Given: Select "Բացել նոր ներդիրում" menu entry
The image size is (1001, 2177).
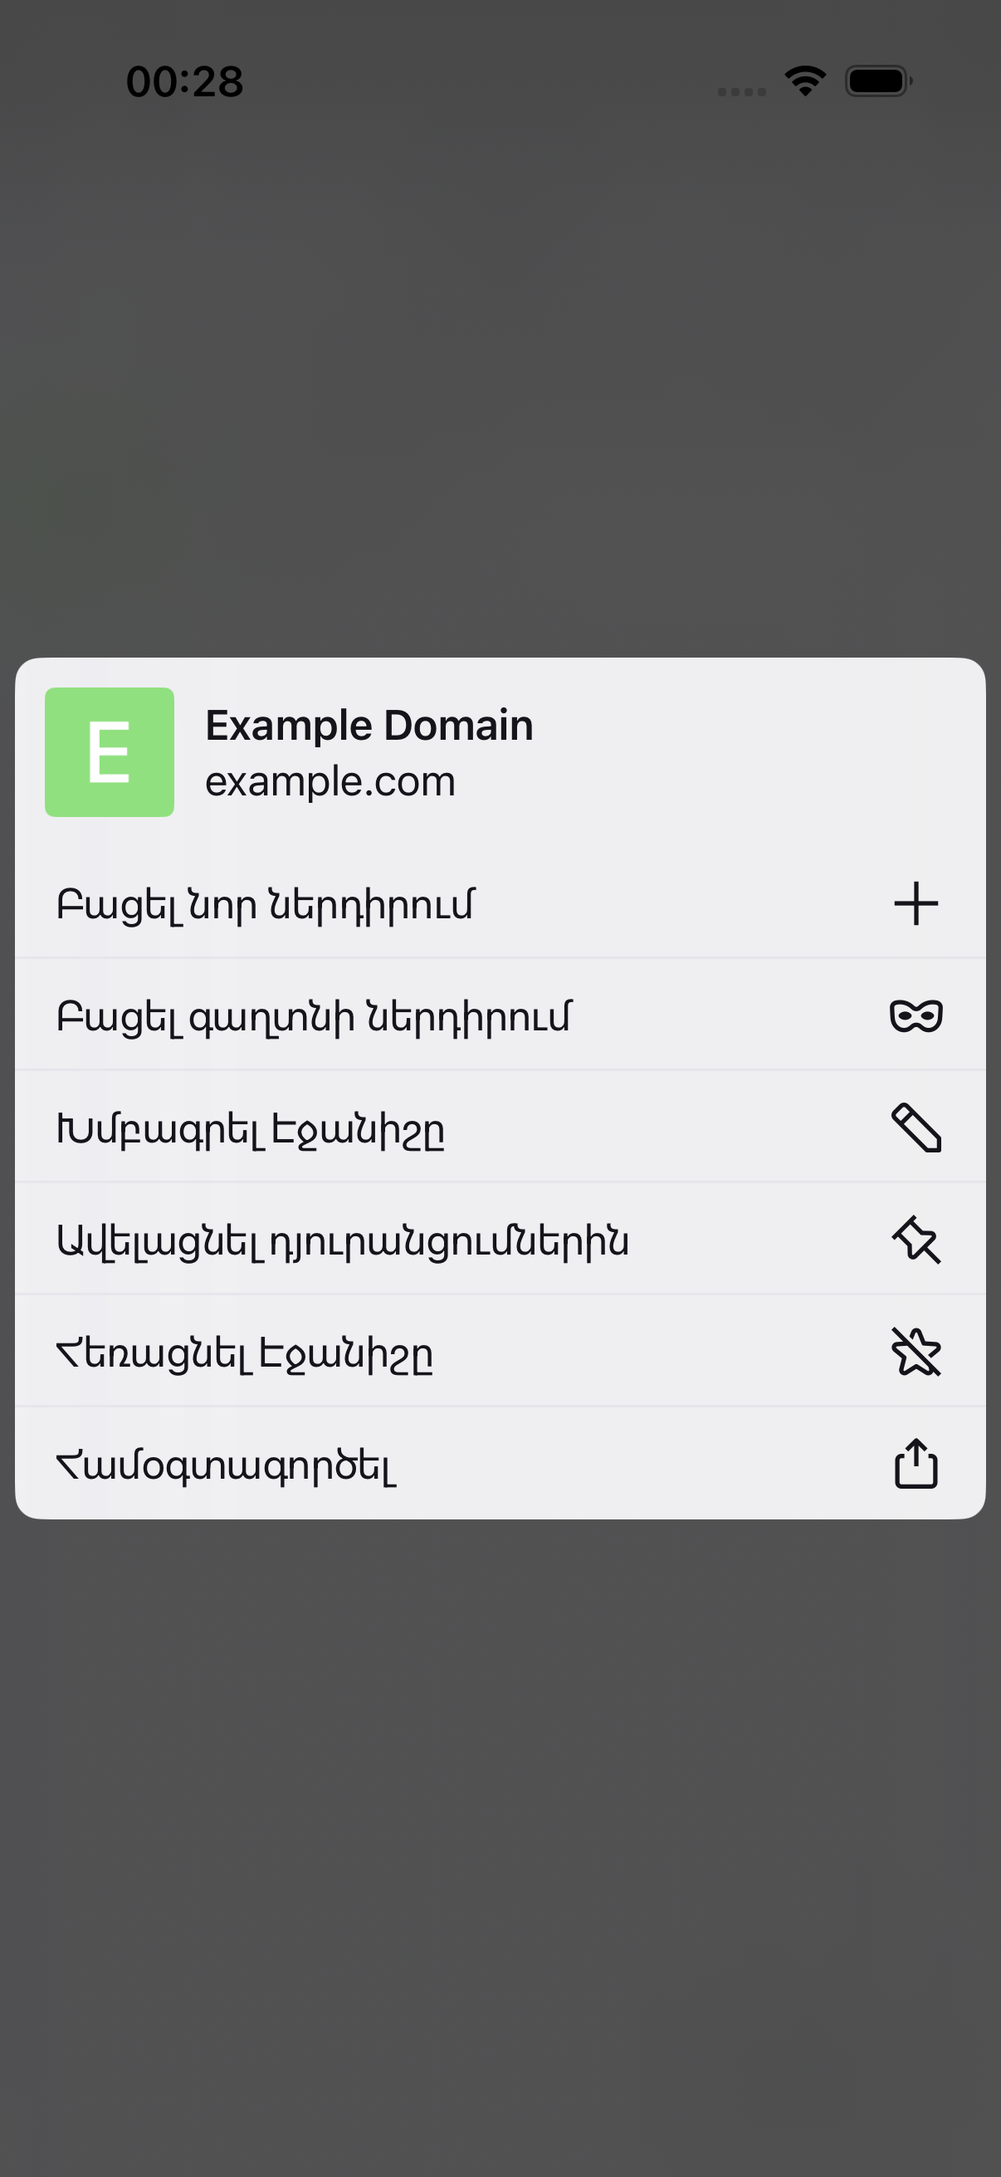Looking at the screenshot, I should tap(500, 903).
